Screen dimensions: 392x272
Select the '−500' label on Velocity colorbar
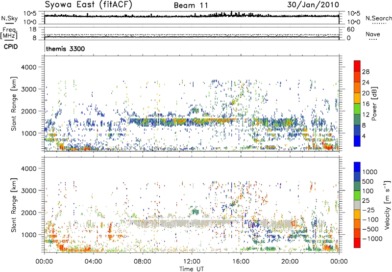(371, 229)
